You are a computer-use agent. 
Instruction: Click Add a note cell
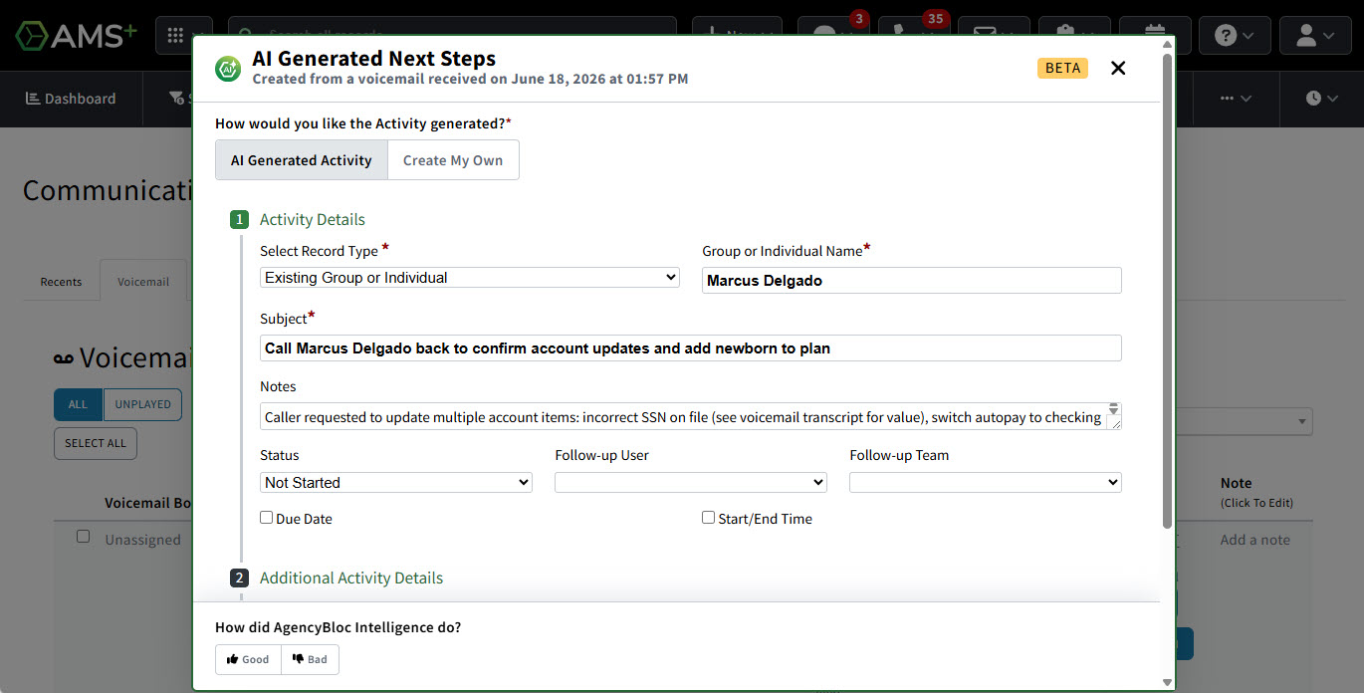[1255, 540]
